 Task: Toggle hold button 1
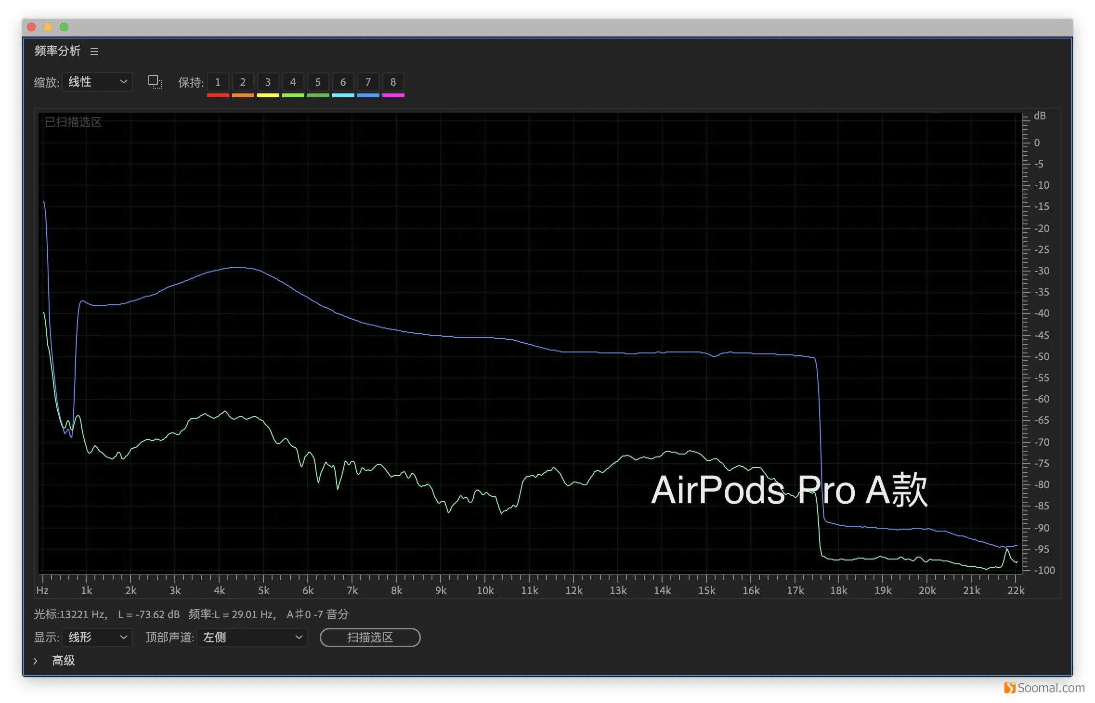218,82
